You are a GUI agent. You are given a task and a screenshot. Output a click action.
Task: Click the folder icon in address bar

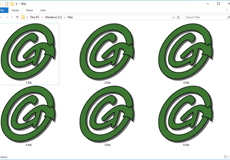click(23, 17)
